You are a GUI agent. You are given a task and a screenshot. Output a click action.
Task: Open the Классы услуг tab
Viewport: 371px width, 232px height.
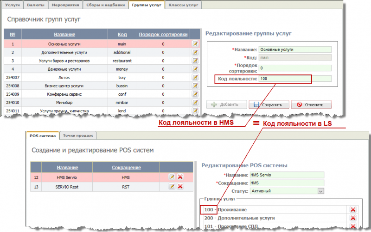click(183, 5)
